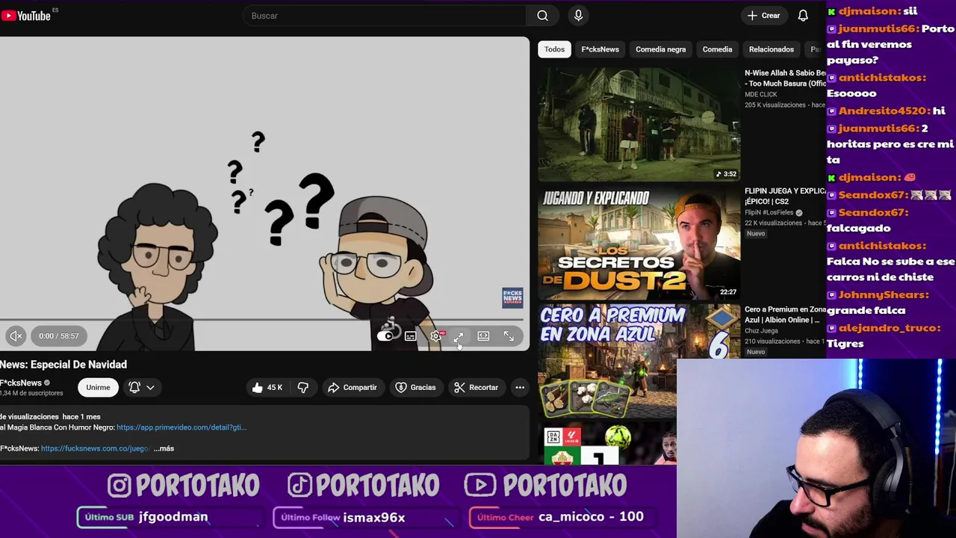Like the video with 45 K thumbs up

coord(267,387)
